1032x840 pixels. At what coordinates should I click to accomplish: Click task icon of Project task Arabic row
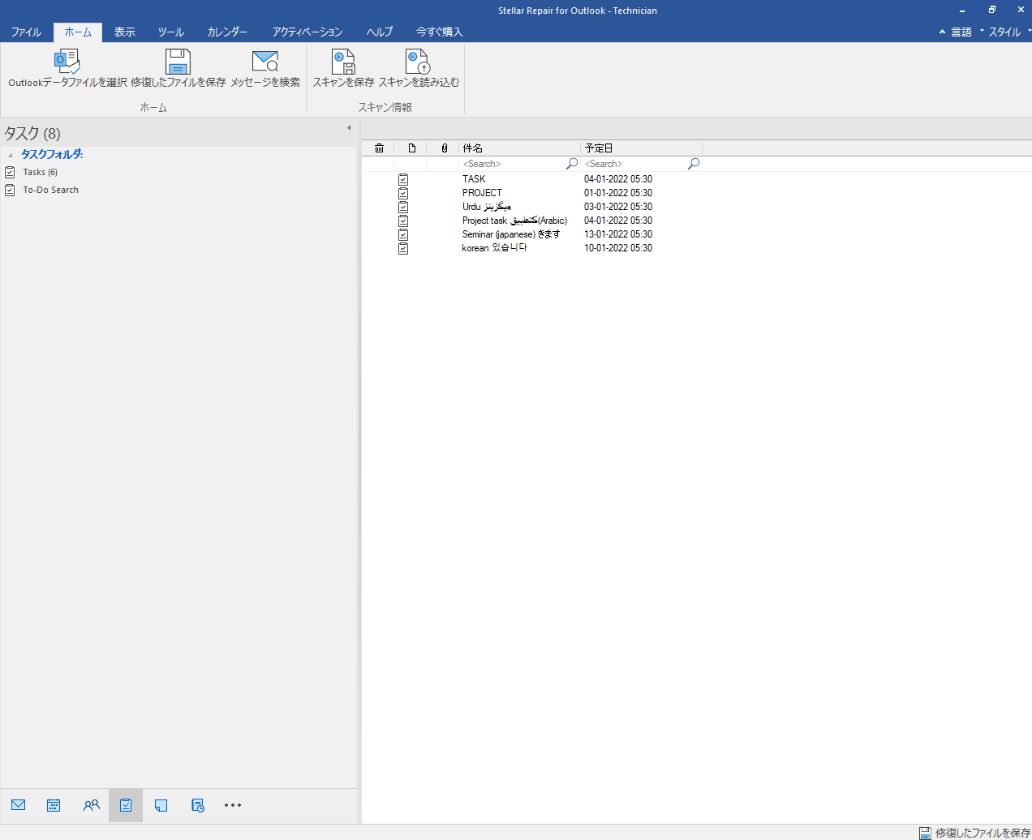[403, 221]
